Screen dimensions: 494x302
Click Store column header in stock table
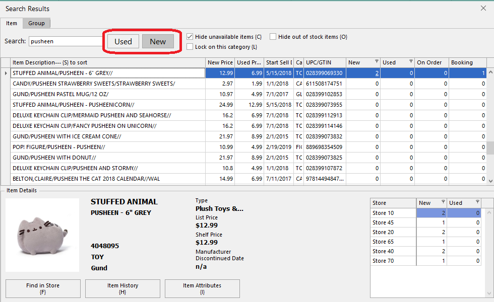point(393,203)
